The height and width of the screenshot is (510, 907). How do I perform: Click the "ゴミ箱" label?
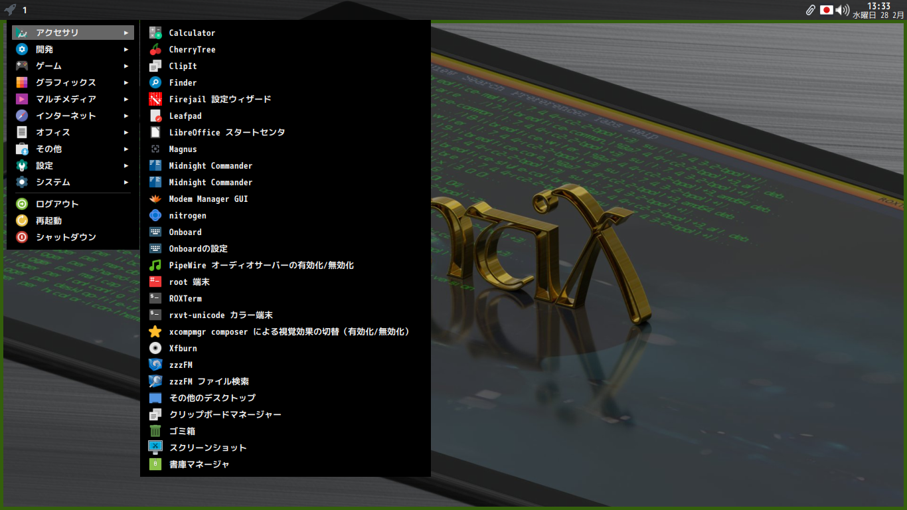click(x=182, y=431)
